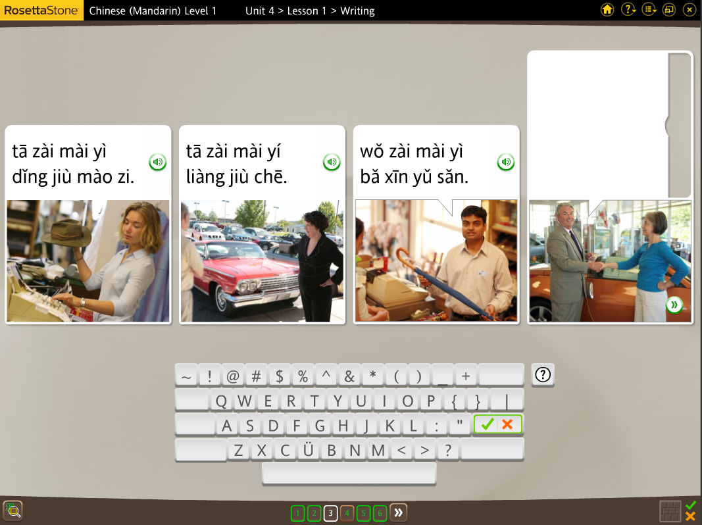This screenshot has height=525, width=702.
Task: Play audio for the new umbrella sentence
Action: pyautogui.click(x=506, y=162)
